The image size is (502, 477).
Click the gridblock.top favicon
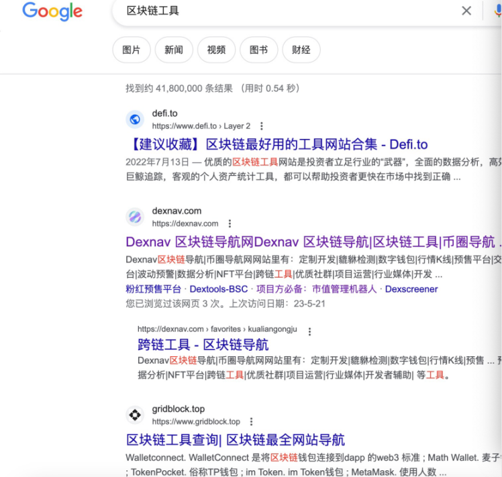pos(135,415)
